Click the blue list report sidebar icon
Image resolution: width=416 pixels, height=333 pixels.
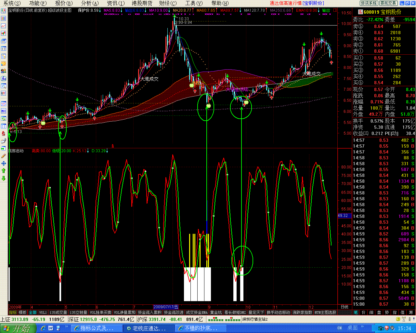coord(4,48)
